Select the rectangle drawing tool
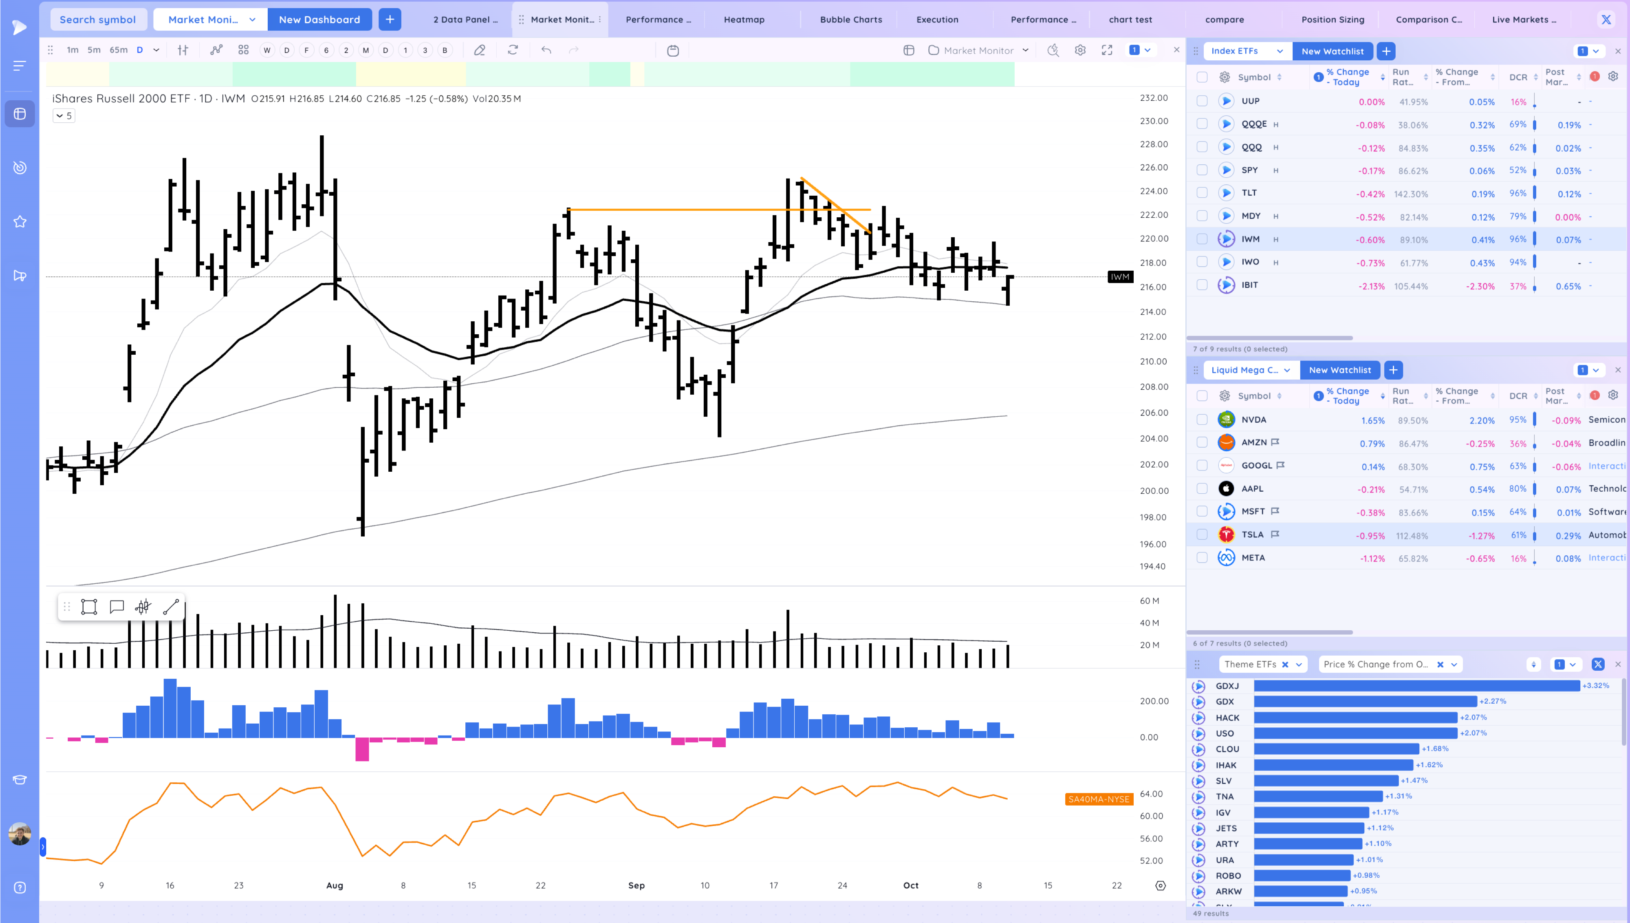The width and height of the screenshot is (1630, 923). click(89, 607)
